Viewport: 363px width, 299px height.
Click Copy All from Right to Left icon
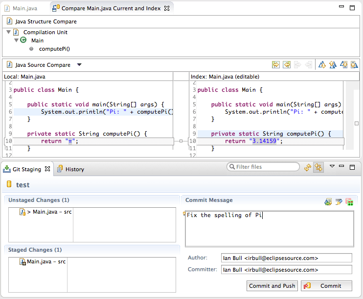[287, 65]
